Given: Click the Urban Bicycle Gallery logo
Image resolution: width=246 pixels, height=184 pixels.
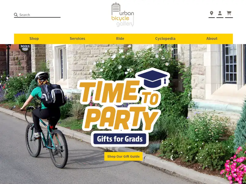Looking at the screenshot, I should tap(123, 15).
